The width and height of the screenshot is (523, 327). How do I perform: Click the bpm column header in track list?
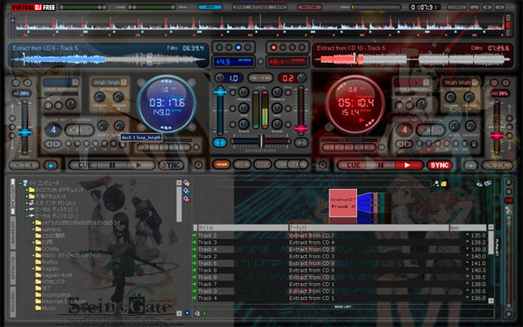(x=468, y=227)
